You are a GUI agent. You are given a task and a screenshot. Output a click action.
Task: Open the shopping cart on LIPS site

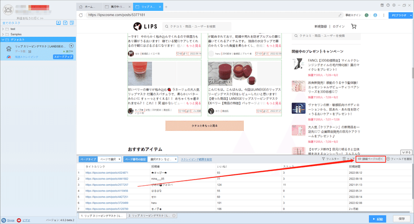(354, 26)
